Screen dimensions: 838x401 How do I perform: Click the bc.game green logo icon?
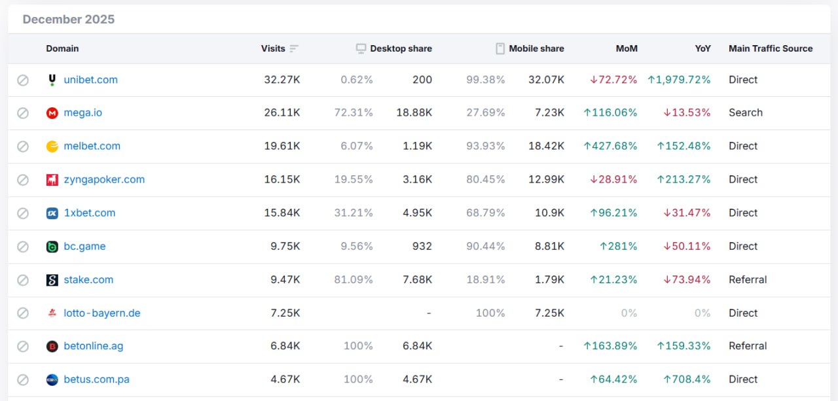52,247
